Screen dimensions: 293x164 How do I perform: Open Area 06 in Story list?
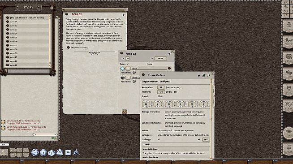13,42
